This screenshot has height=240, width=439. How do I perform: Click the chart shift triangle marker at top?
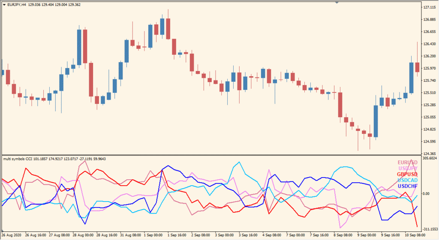click(337, 3)
